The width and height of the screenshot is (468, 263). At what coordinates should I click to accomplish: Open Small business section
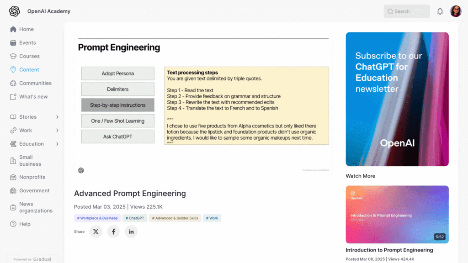click(30, 160)
